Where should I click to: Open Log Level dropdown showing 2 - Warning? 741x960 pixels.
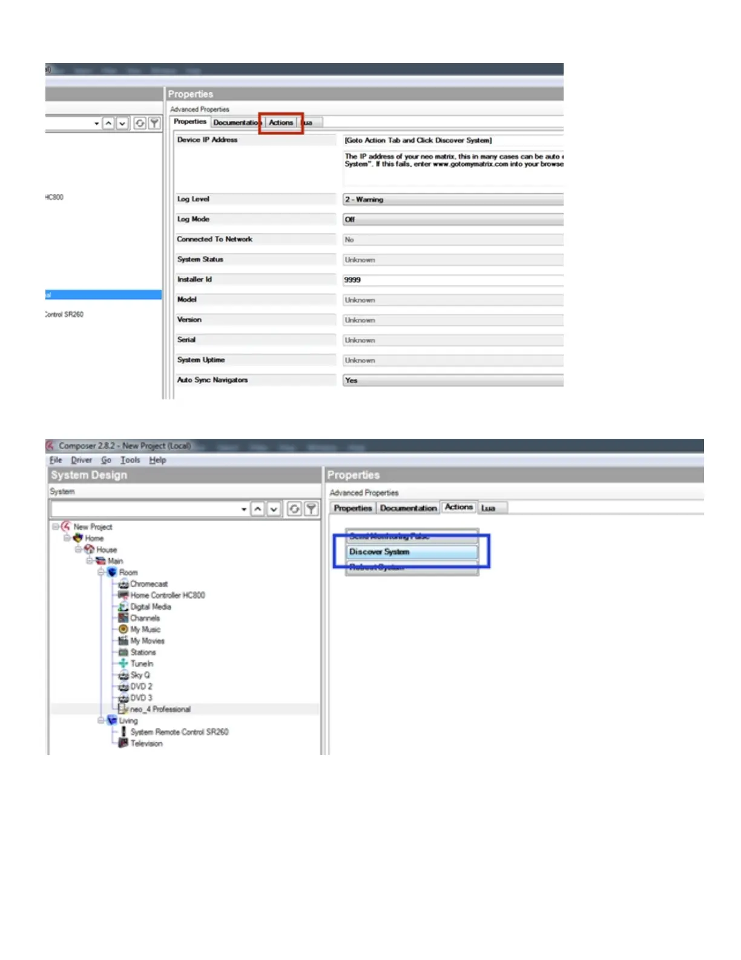(x=453, y=199)
